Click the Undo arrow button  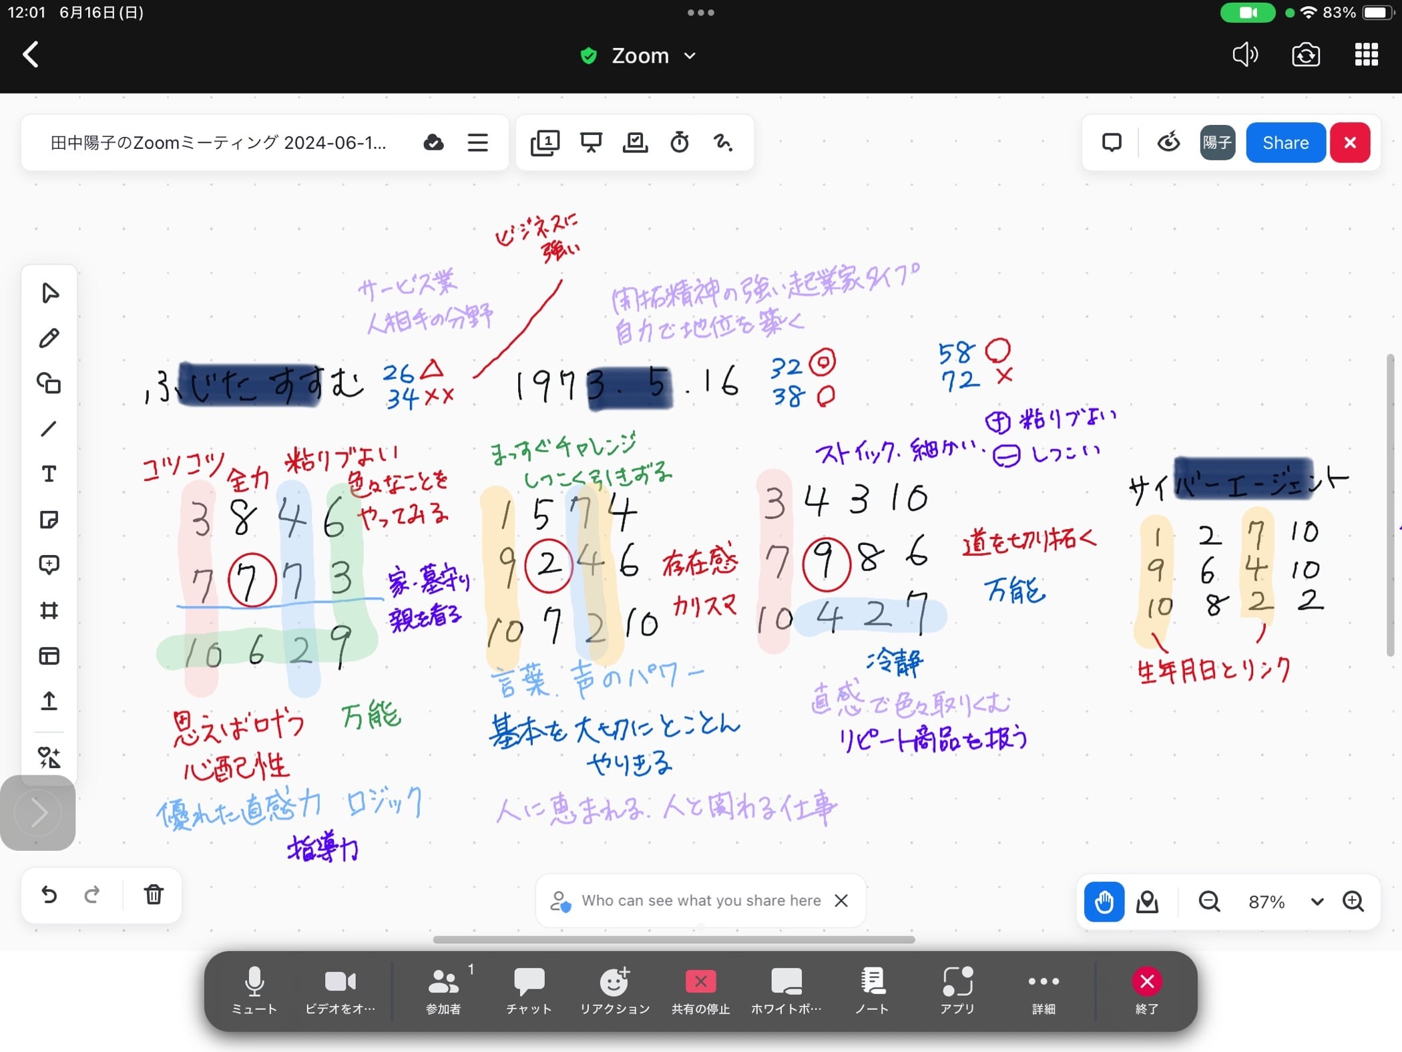[x=49, y=894]
